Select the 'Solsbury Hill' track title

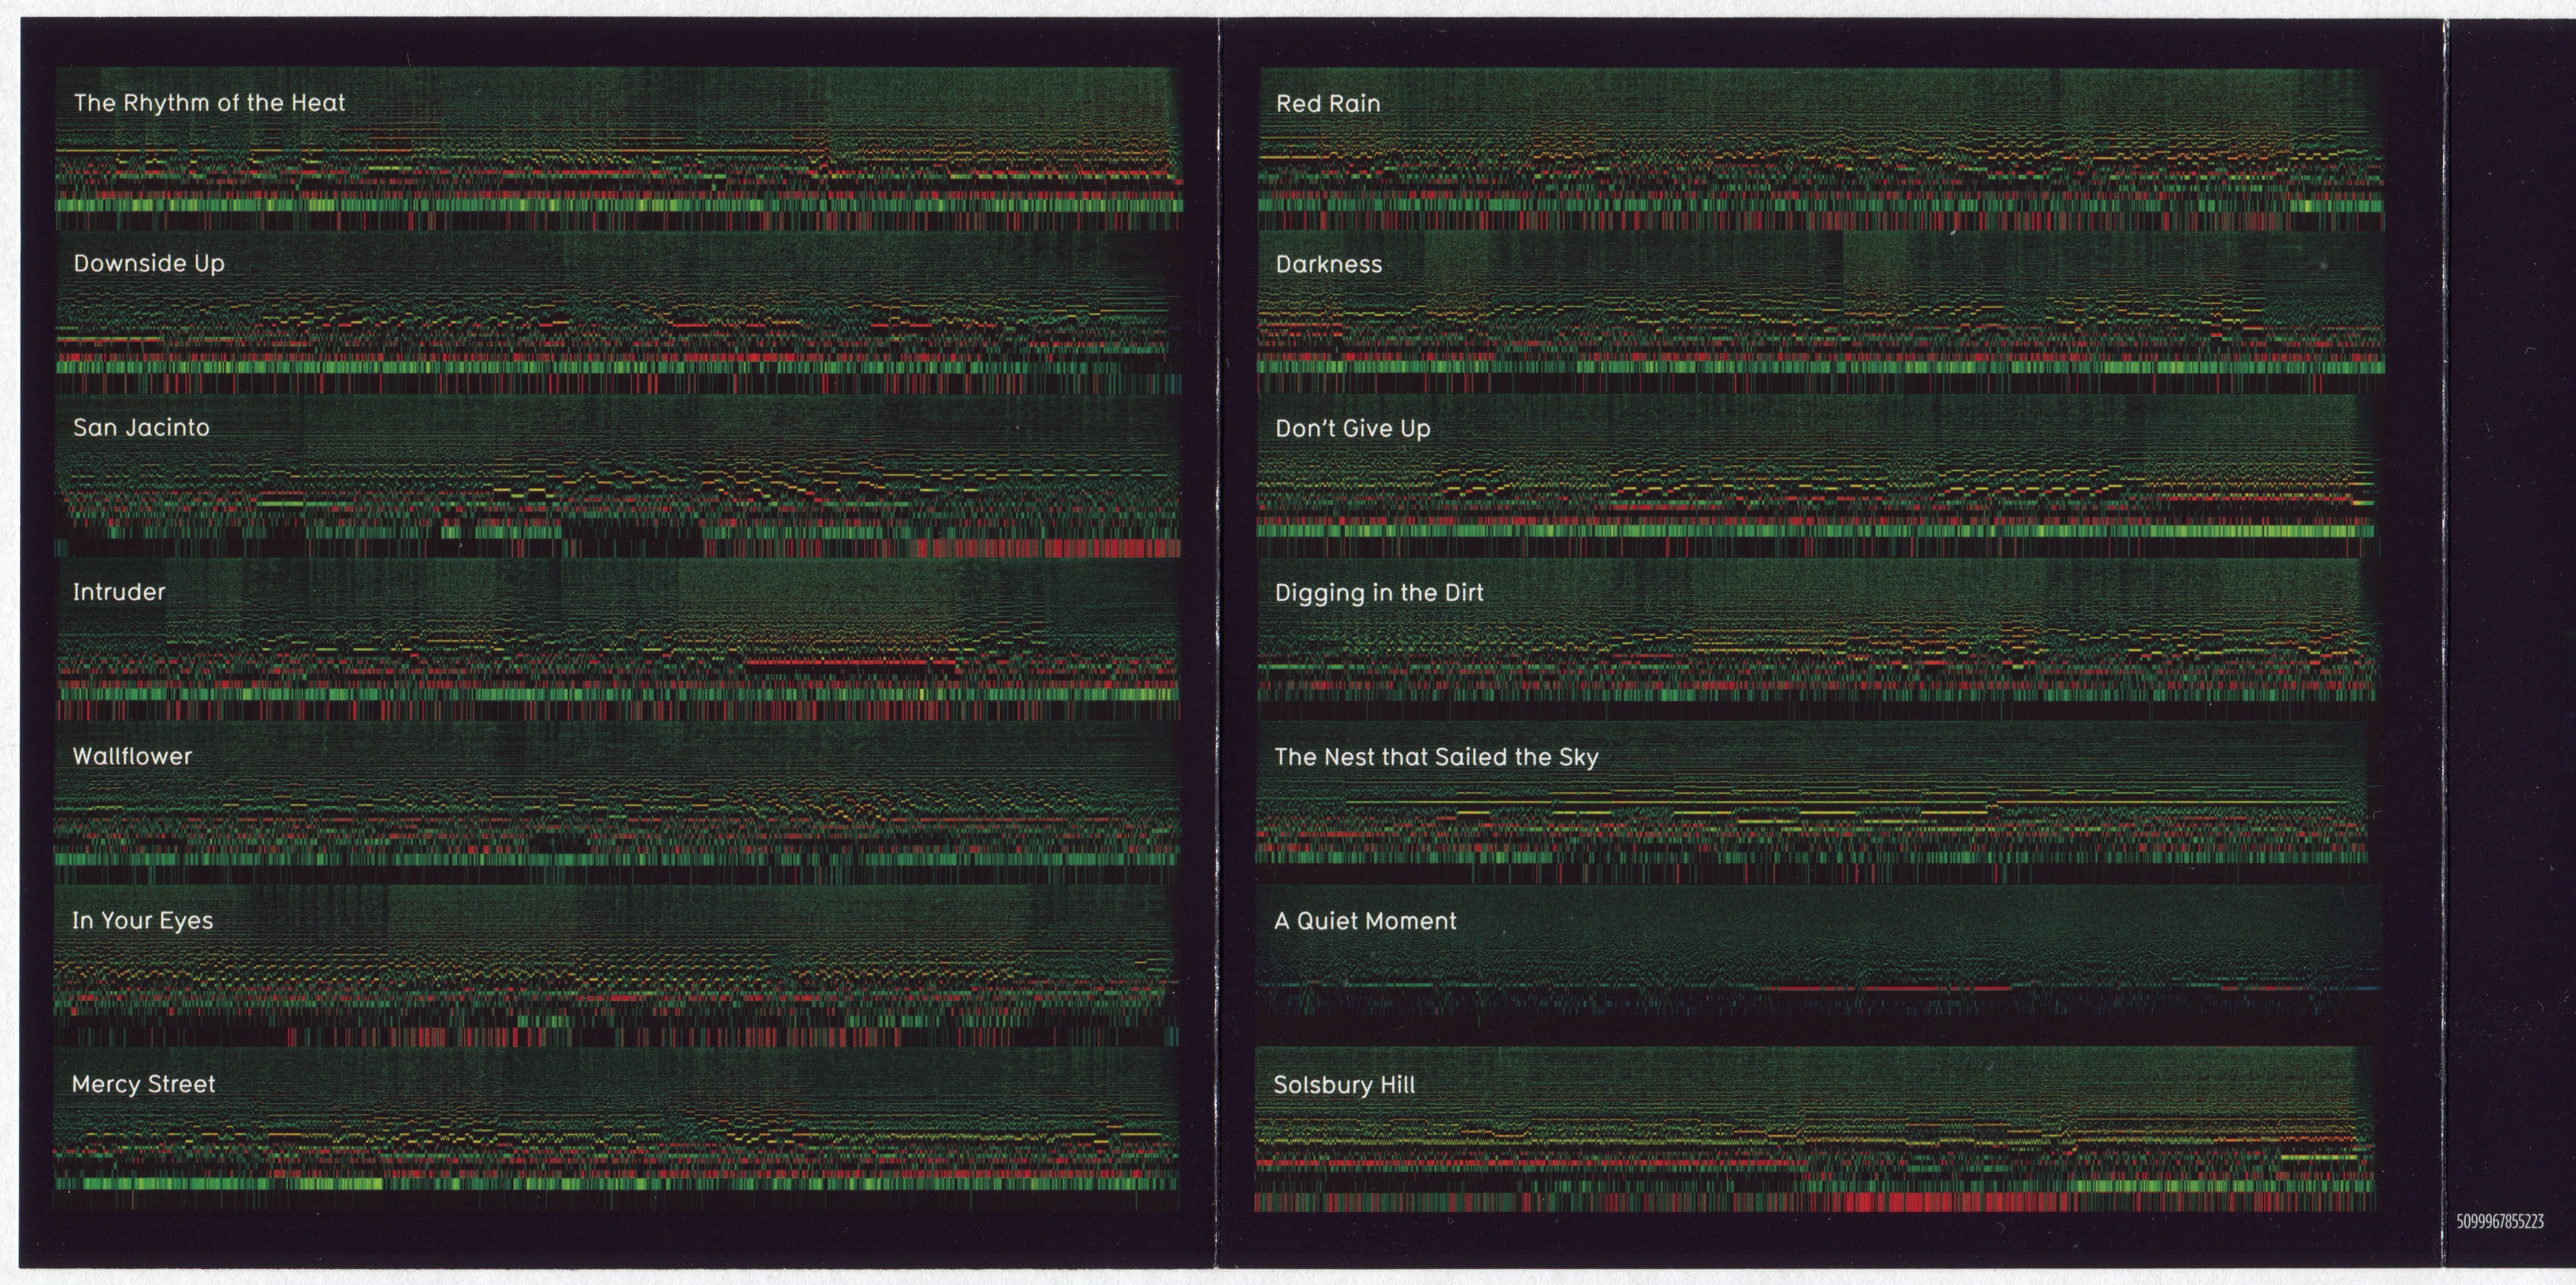pyautogui.click(x=1344, y=1085)
